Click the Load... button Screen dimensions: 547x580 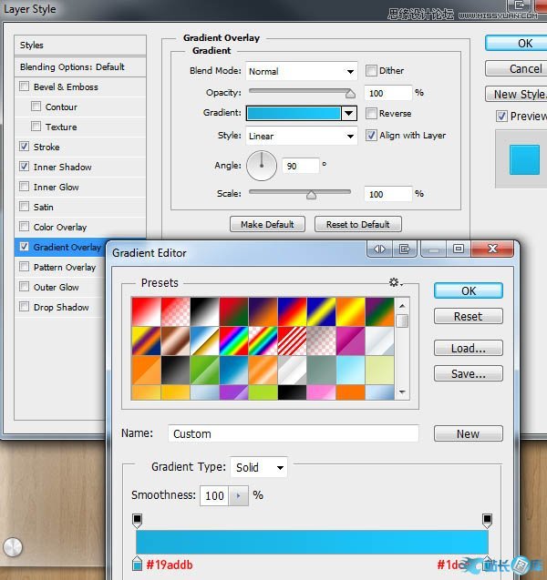point(468,349)
